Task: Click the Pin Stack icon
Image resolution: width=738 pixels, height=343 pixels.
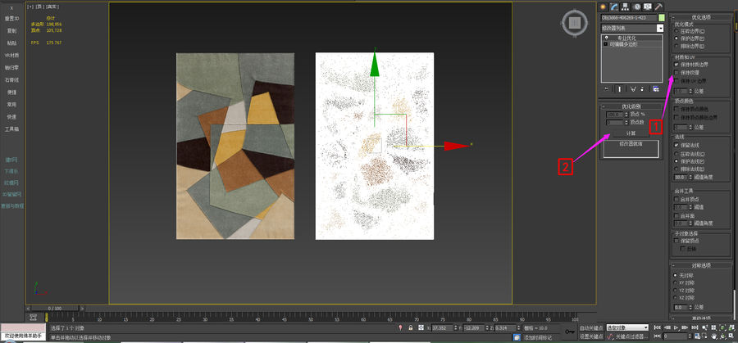Action: pos(606,88)
